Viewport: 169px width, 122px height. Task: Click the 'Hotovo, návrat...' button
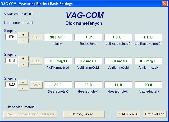[x=84, y=114]
